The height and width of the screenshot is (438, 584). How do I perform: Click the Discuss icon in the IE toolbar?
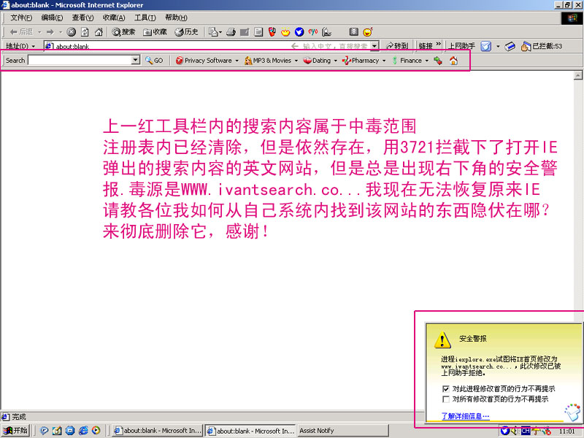(258, 32)
